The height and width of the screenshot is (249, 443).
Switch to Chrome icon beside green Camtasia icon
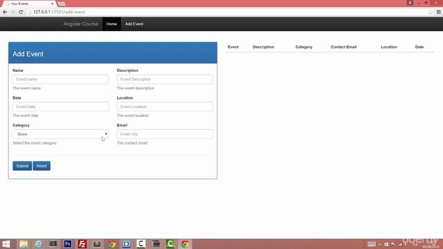point(185,244)
